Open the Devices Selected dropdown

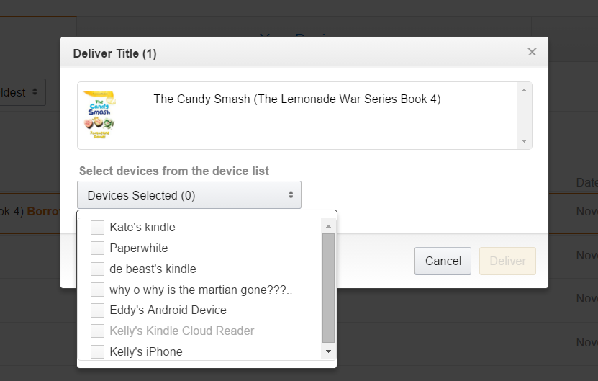click(x=189, y=195)
